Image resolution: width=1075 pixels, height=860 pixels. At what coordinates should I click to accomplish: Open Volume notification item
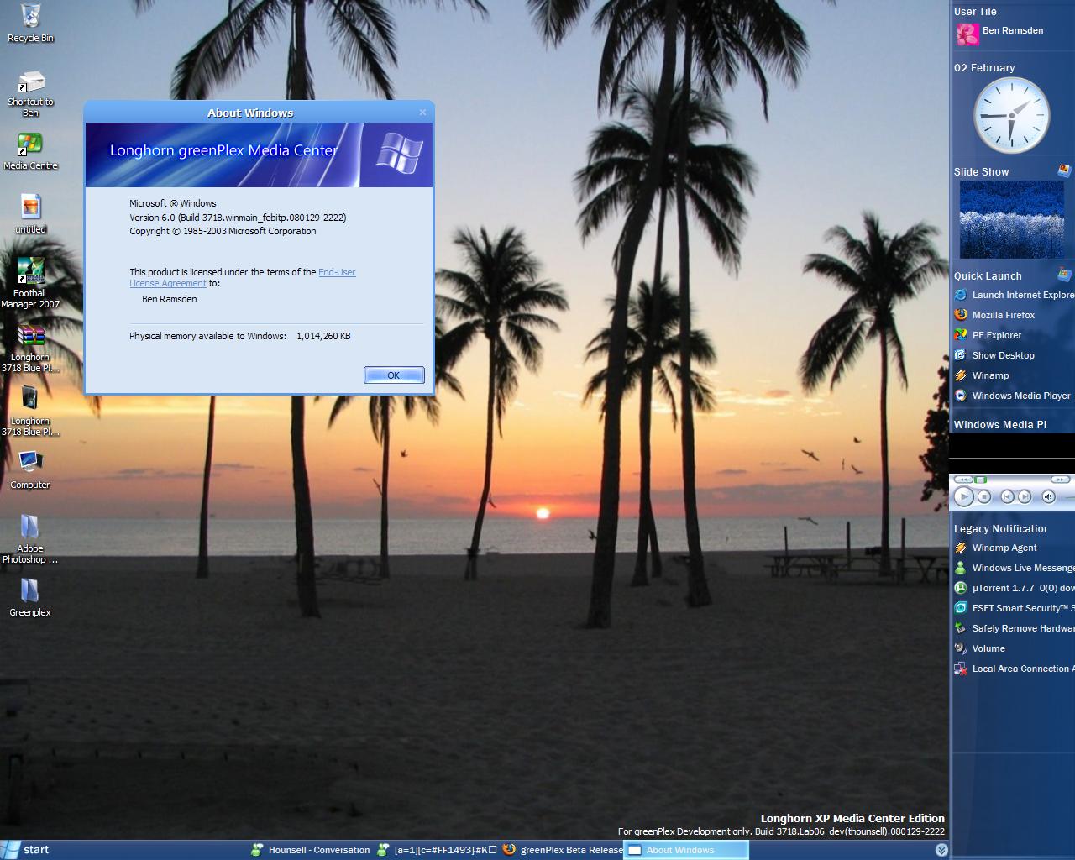pyautogui.click(x=980, y=648)
